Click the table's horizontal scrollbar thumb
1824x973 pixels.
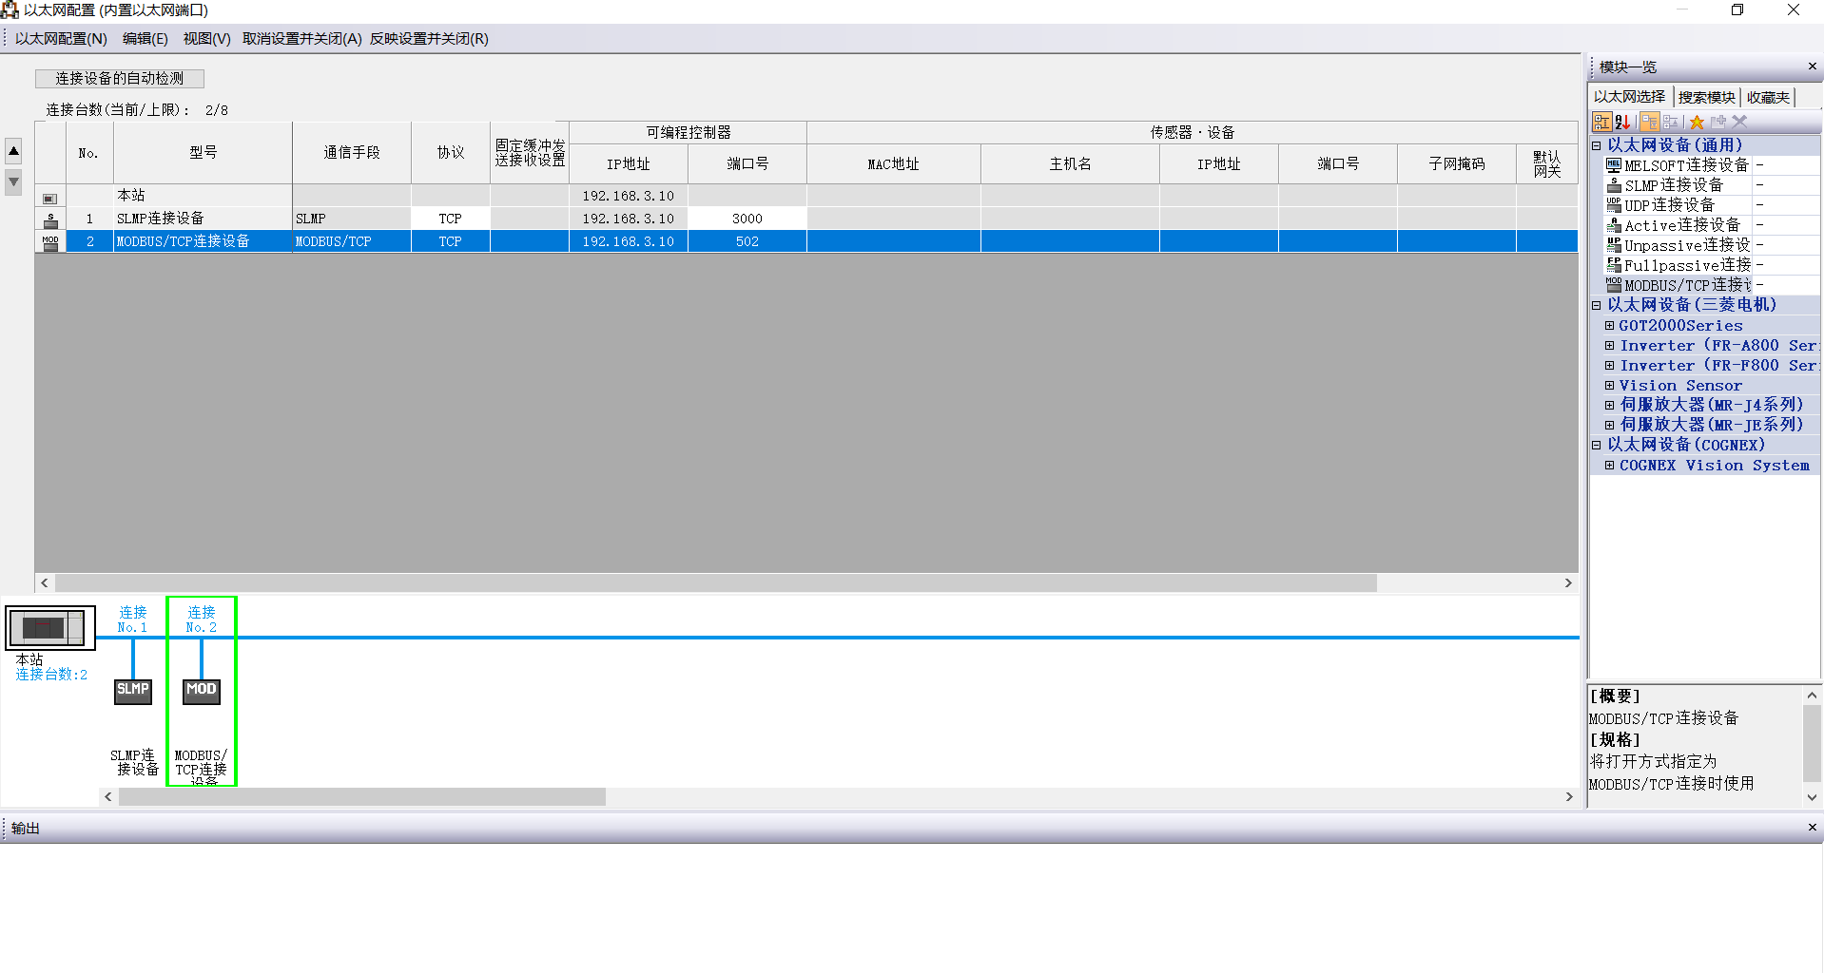tap(715, 583)
